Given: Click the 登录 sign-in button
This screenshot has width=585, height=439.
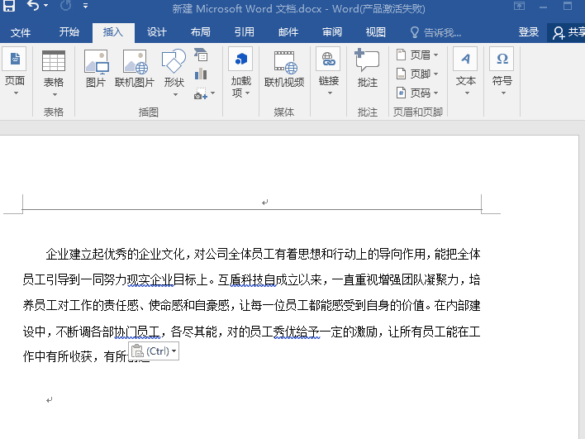Looking at the screenshot, I should coord(529,33).
